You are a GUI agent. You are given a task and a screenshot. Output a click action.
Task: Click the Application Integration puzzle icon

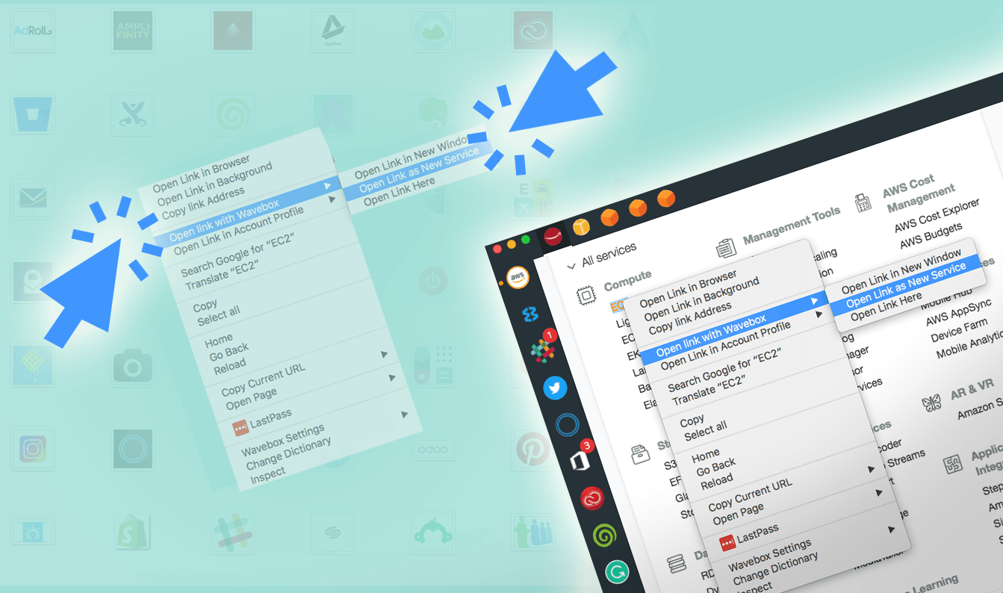[953, 465]
